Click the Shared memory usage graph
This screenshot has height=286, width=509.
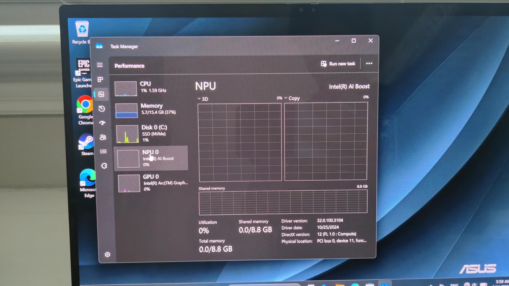click(x=283, y=202)
